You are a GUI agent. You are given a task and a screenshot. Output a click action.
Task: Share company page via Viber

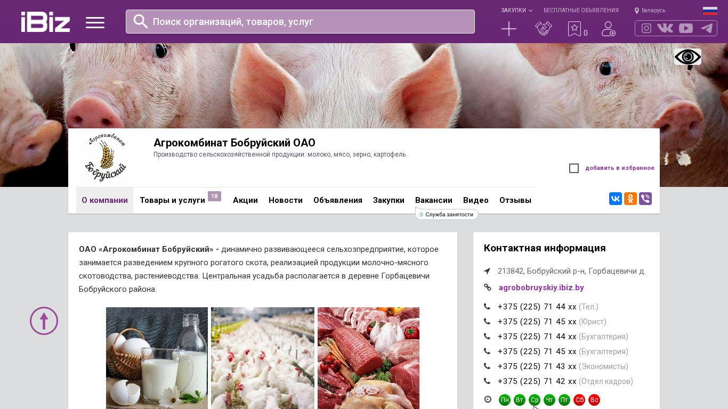[x=645, y=199]
